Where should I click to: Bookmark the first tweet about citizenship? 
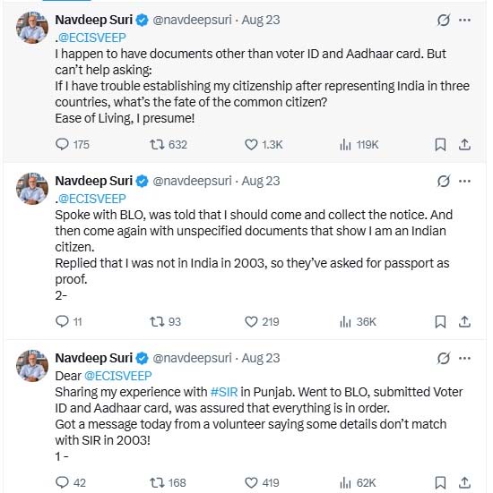tap(440, 145)
